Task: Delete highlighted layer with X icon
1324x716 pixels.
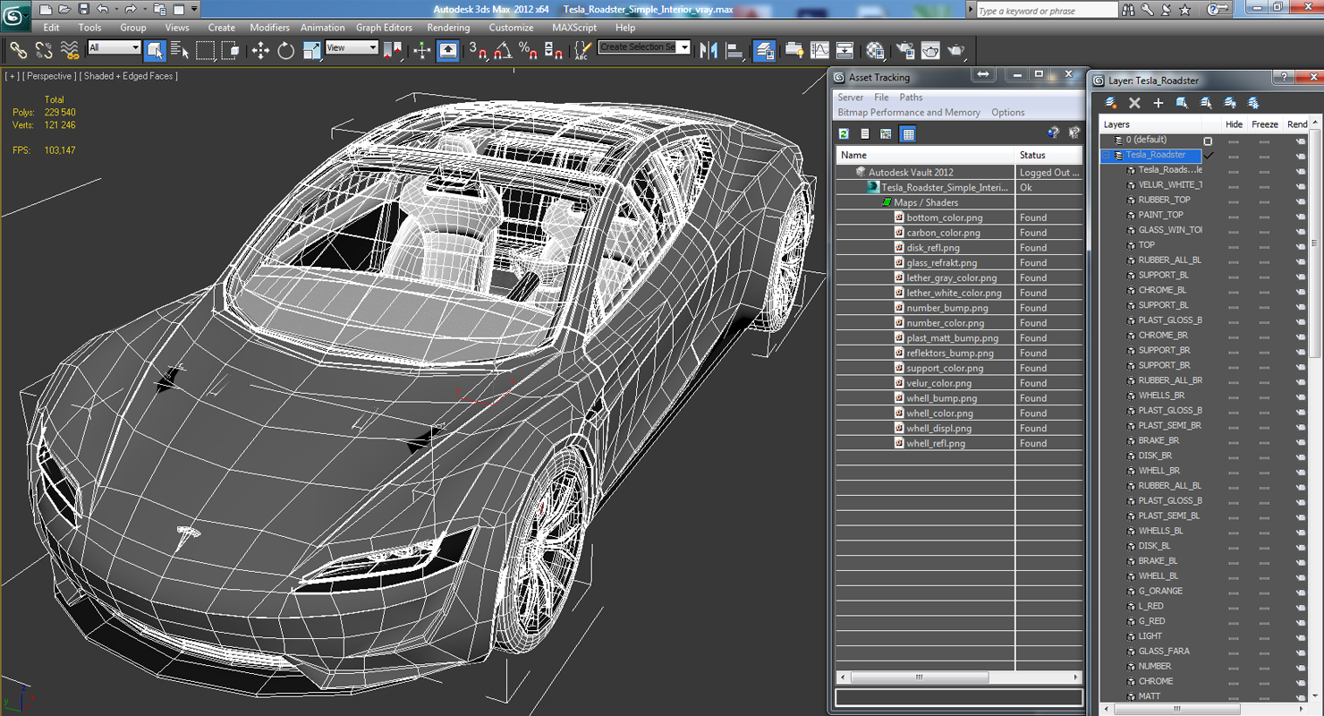Action: pos(1134,103)
